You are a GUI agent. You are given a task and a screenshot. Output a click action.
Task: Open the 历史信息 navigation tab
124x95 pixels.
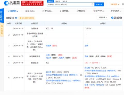click(x=116, y=11)
